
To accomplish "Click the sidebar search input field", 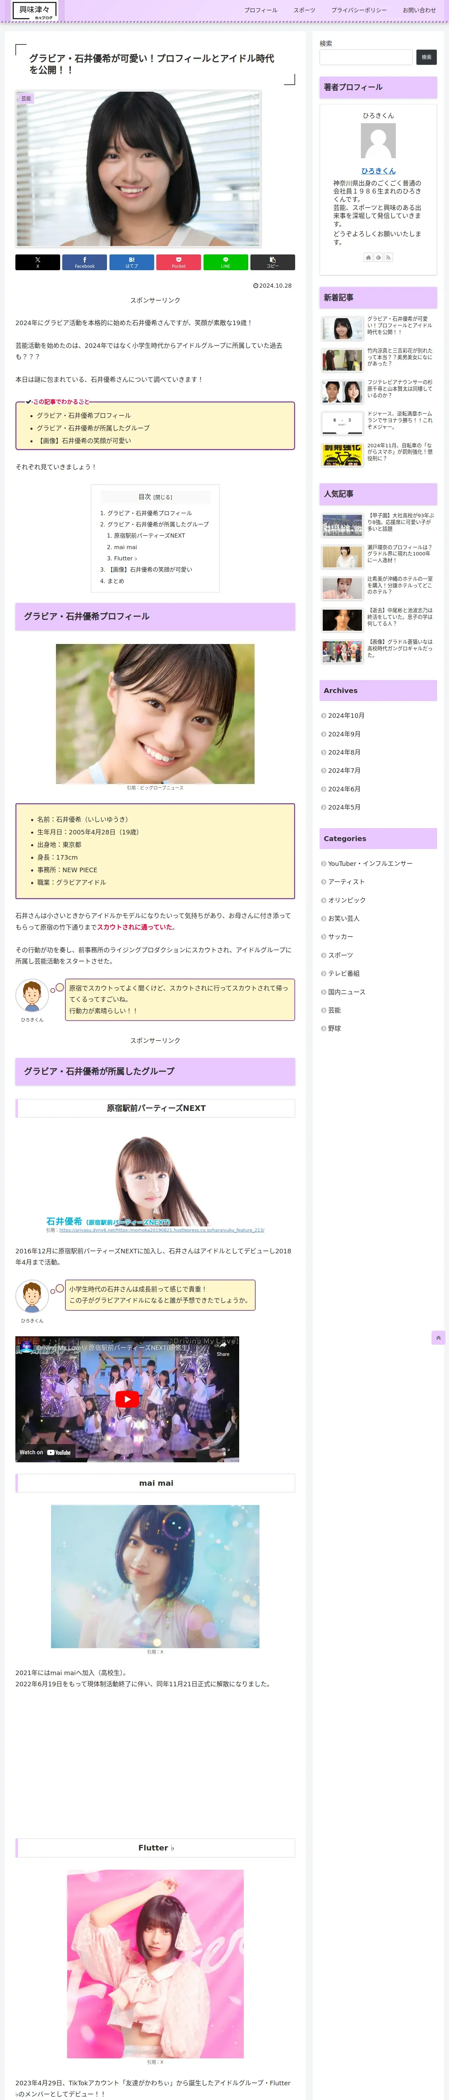I will (366, 57).
